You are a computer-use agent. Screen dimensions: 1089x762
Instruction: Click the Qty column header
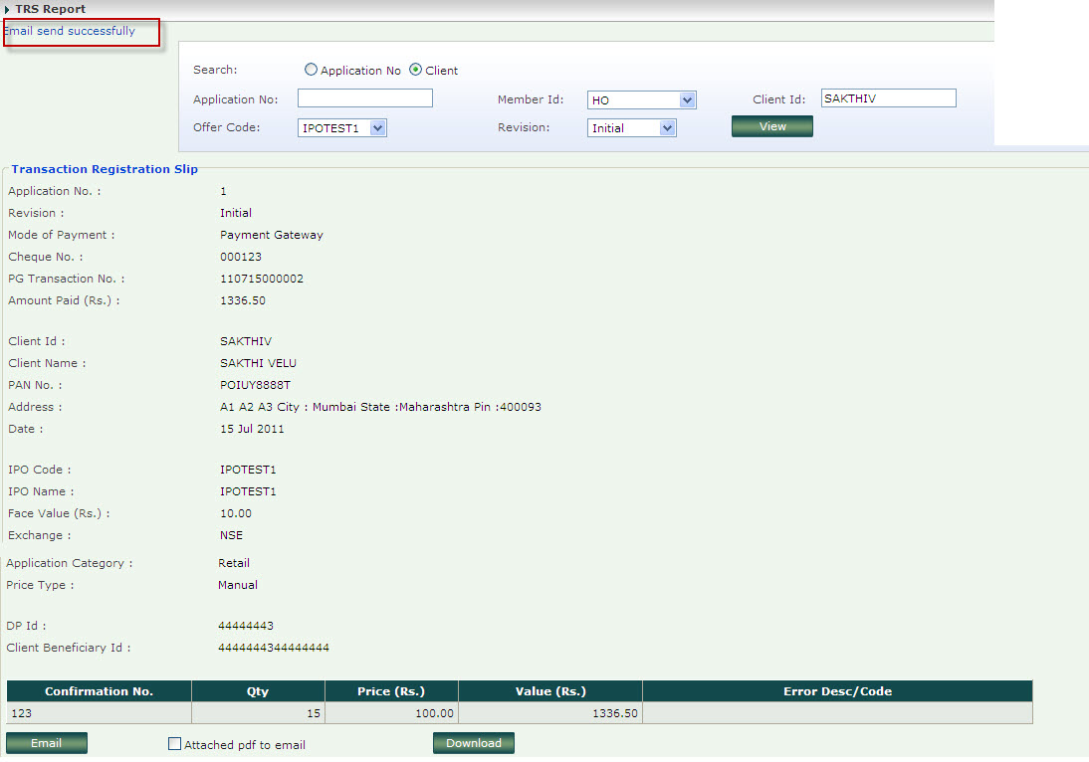(258, 691)
